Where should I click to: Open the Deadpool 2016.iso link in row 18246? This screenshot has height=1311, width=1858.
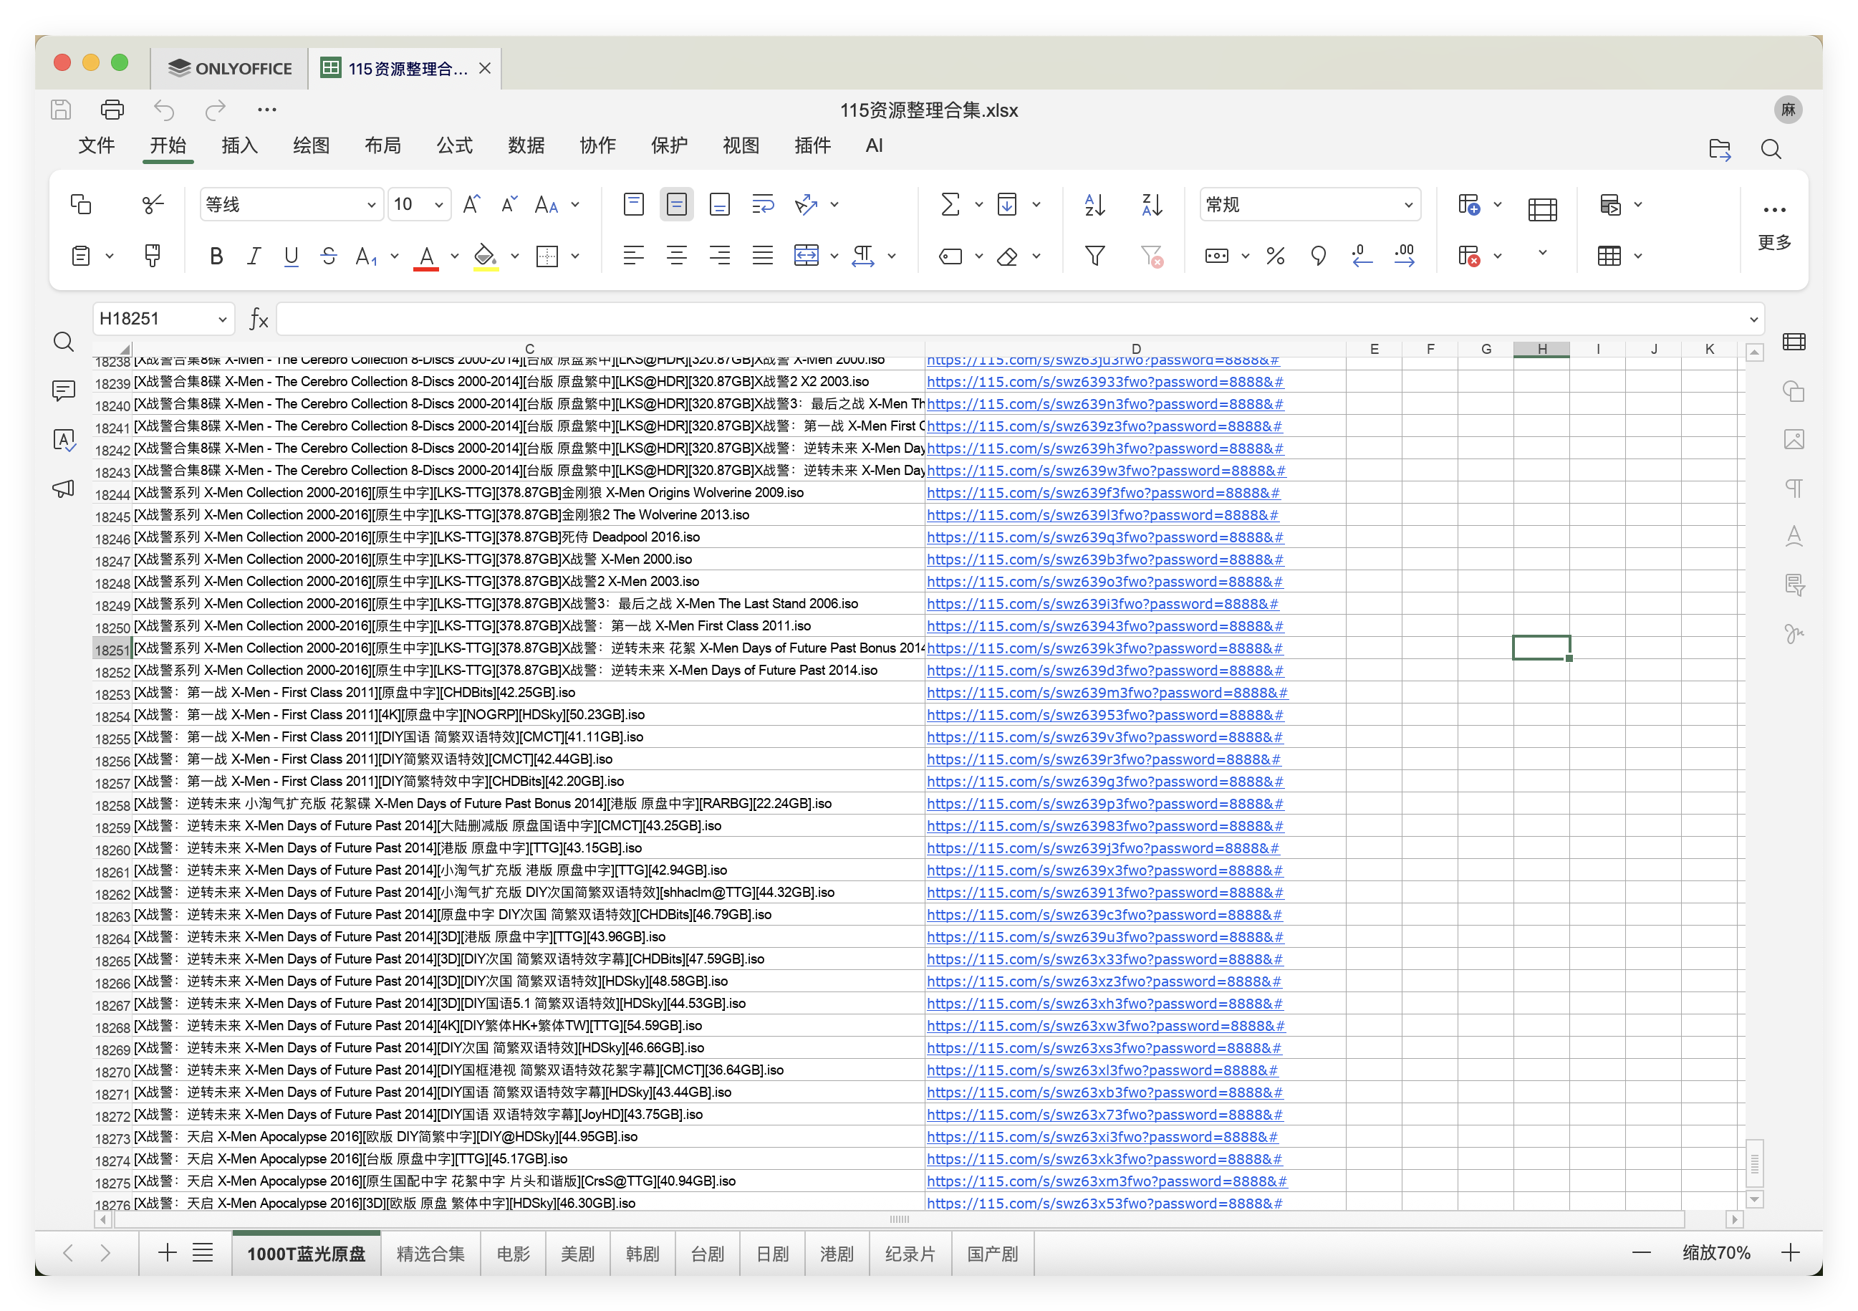click(x=1104, y=537)
